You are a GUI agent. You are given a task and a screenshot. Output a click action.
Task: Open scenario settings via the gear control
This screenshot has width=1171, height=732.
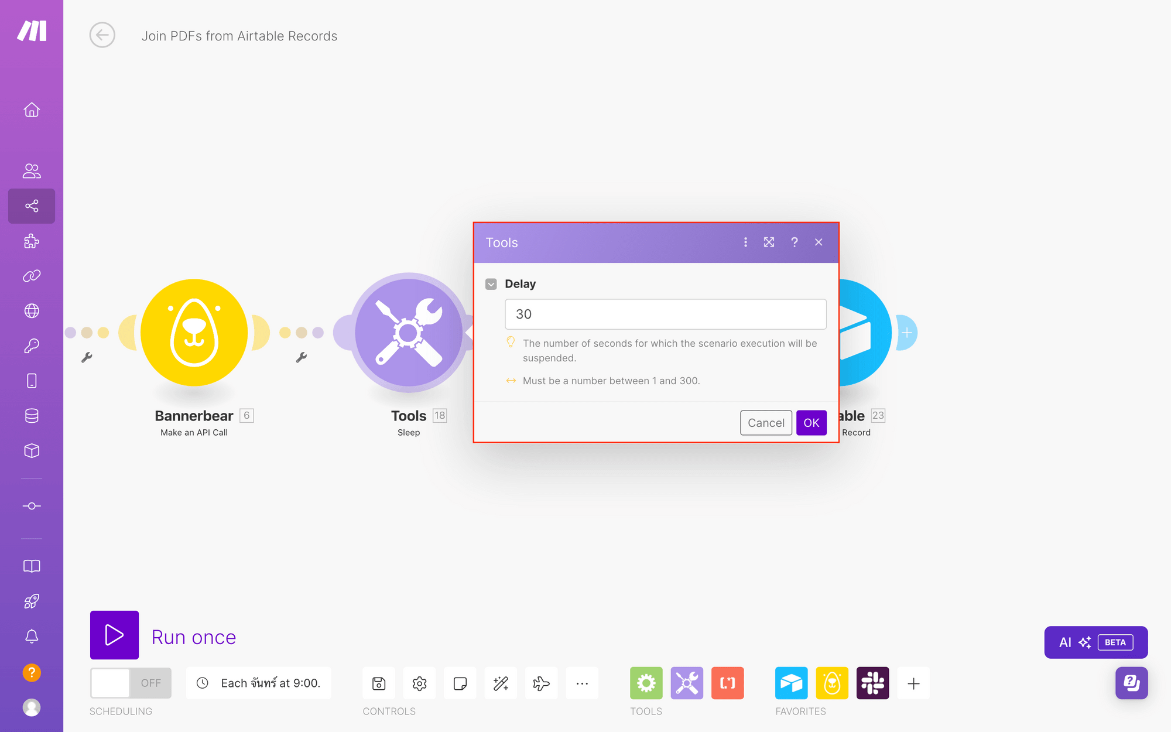419,683
